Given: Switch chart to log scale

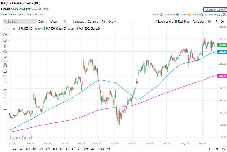Looking at the screenshot, I should pos(223,149).
